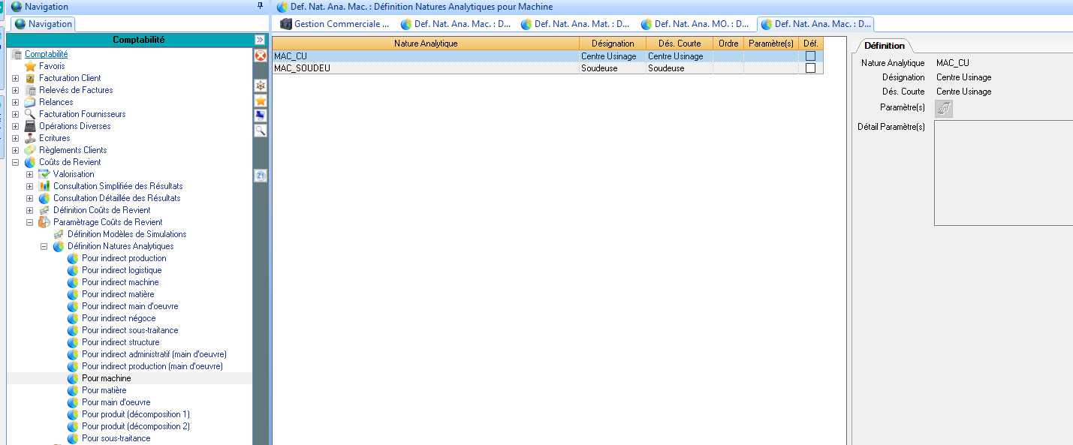Viewport: 1073px width, 445px height.
Task: Check the Déf. checkbox for MAC_SOUDEU
Action: point(810,68)
